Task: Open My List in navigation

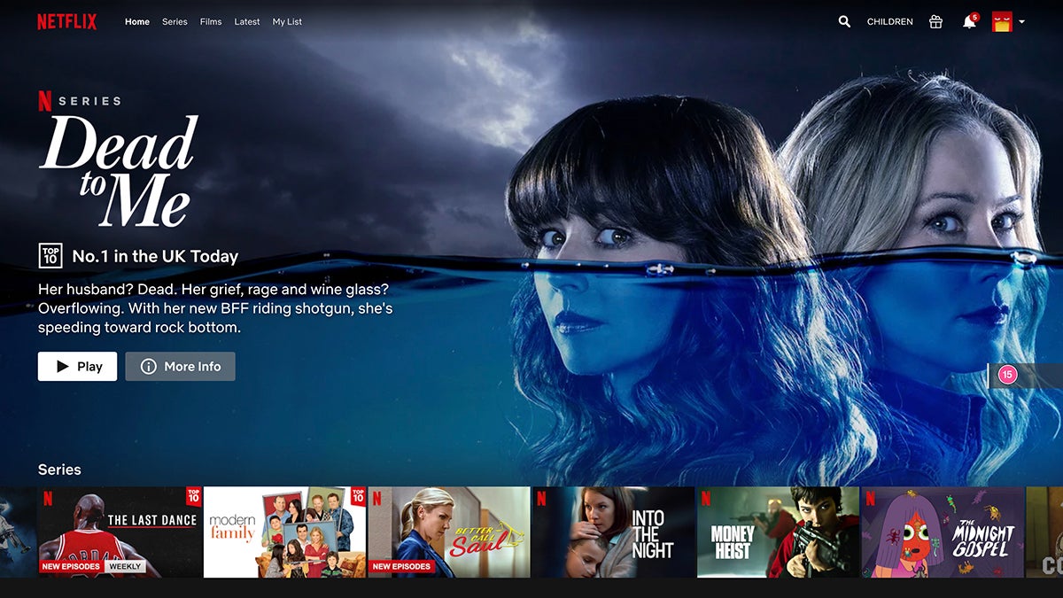Action: tap(287, 21)
